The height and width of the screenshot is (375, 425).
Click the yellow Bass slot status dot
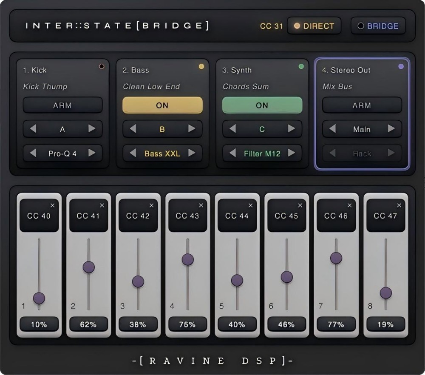(x=201, y=66)
